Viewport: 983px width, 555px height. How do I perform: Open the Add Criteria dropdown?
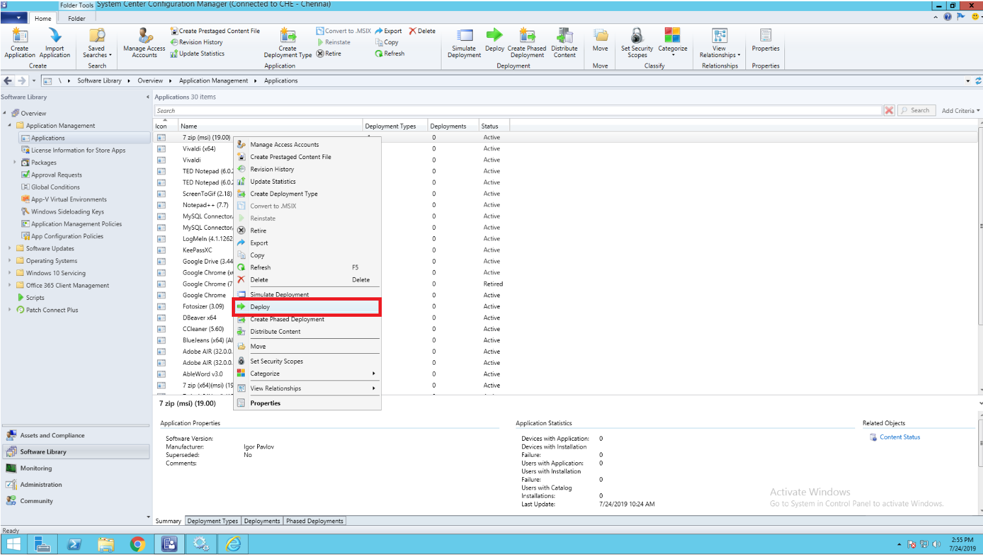(x=960, y=110)
